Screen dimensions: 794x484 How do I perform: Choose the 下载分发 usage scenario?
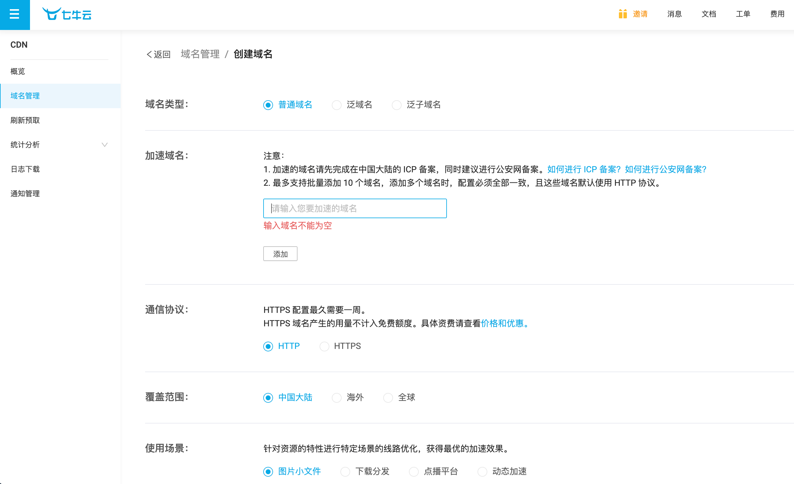[x=345, y=472]
